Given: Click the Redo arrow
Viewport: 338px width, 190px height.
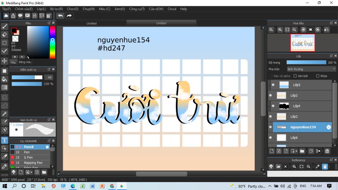Looking at the screenshot, I should [x=69, y=16].
